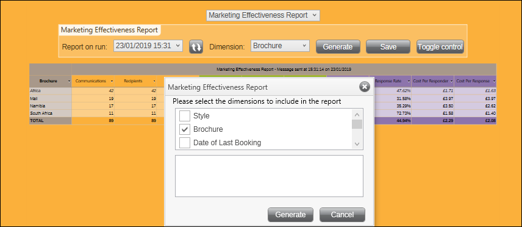Click the £2.08 total cost per response cell

click(x=476, y=121)
